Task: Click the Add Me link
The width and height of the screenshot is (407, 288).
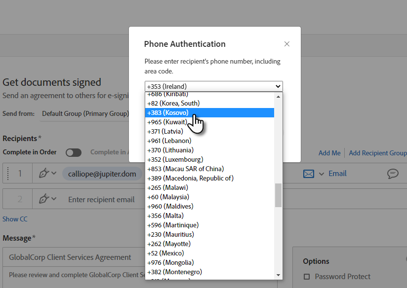Action: pyautogui.click(x=329, y=153)
